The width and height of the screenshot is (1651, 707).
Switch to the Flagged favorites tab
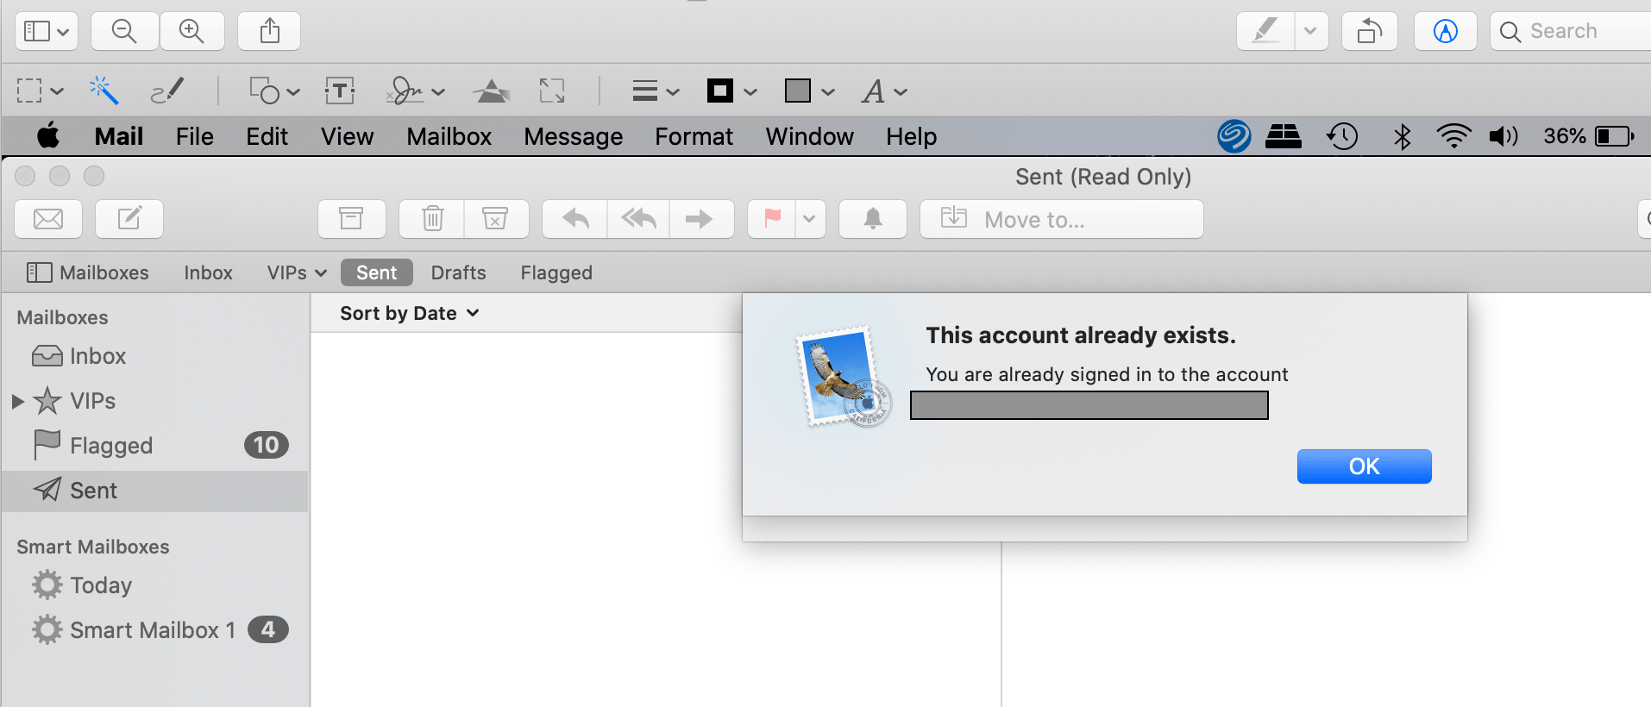coord(556,272)
